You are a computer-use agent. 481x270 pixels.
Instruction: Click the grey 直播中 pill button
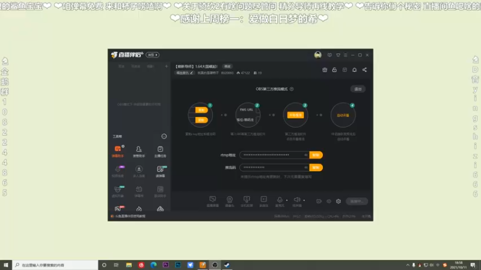click(x=357, y=201)
